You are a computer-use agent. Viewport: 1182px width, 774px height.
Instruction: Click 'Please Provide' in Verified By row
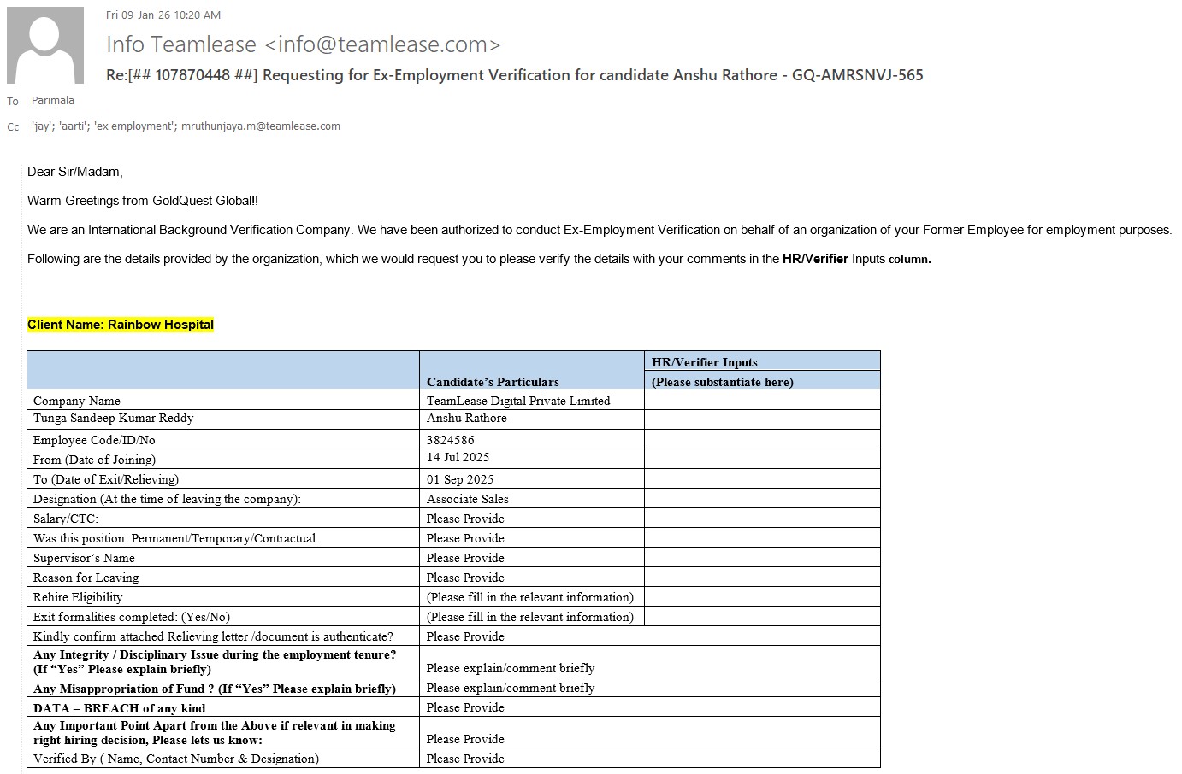(x=465, y=759)
